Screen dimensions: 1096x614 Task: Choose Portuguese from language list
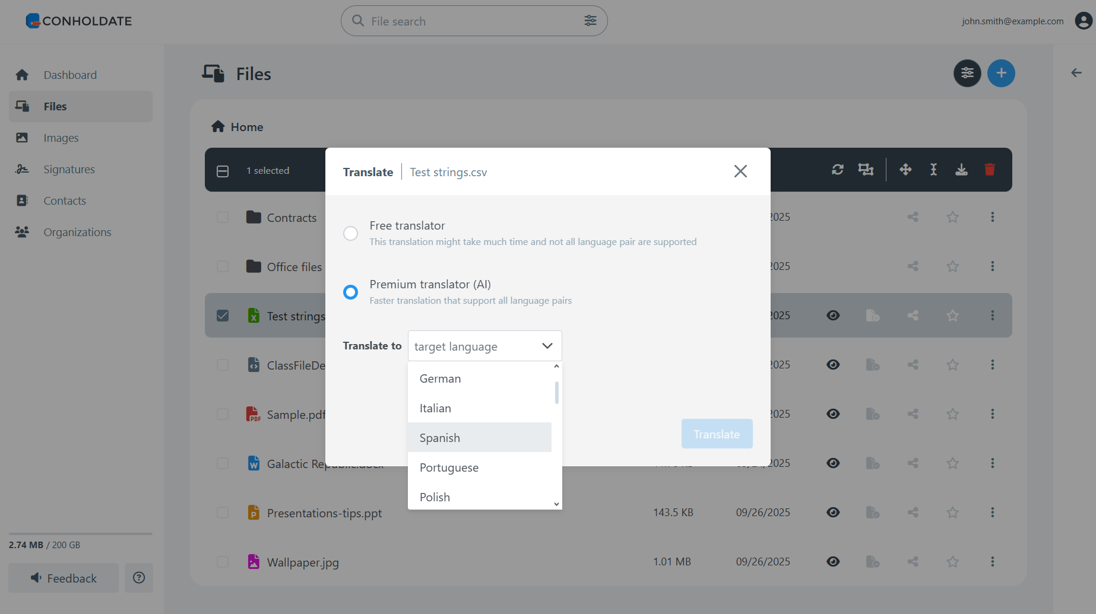point(449,467)
